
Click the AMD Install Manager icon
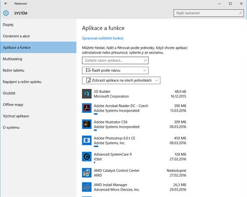click(86, 187)
